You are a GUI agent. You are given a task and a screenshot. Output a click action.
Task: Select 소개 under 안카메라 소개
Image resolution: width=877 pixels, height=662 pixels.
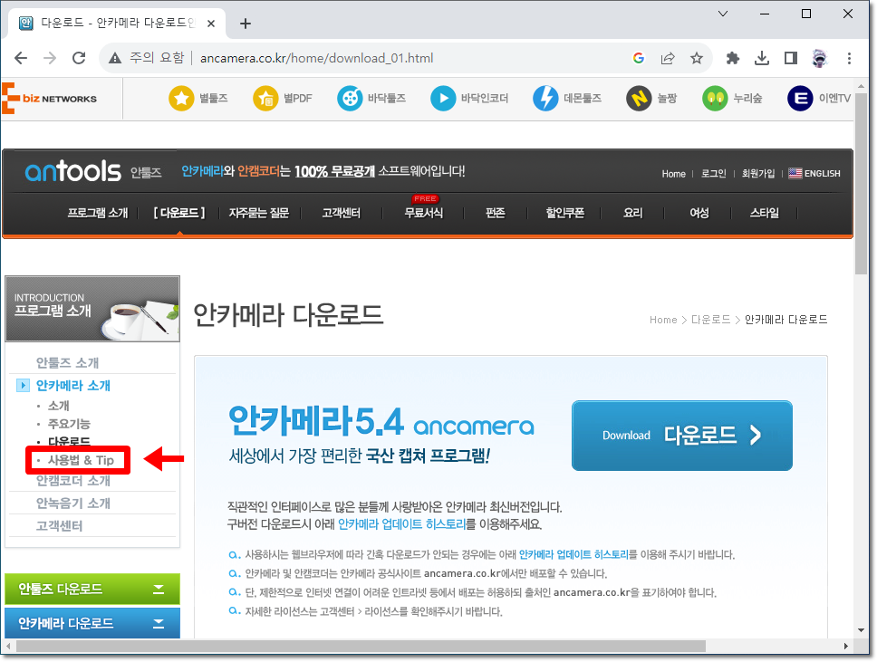(59, 406)
